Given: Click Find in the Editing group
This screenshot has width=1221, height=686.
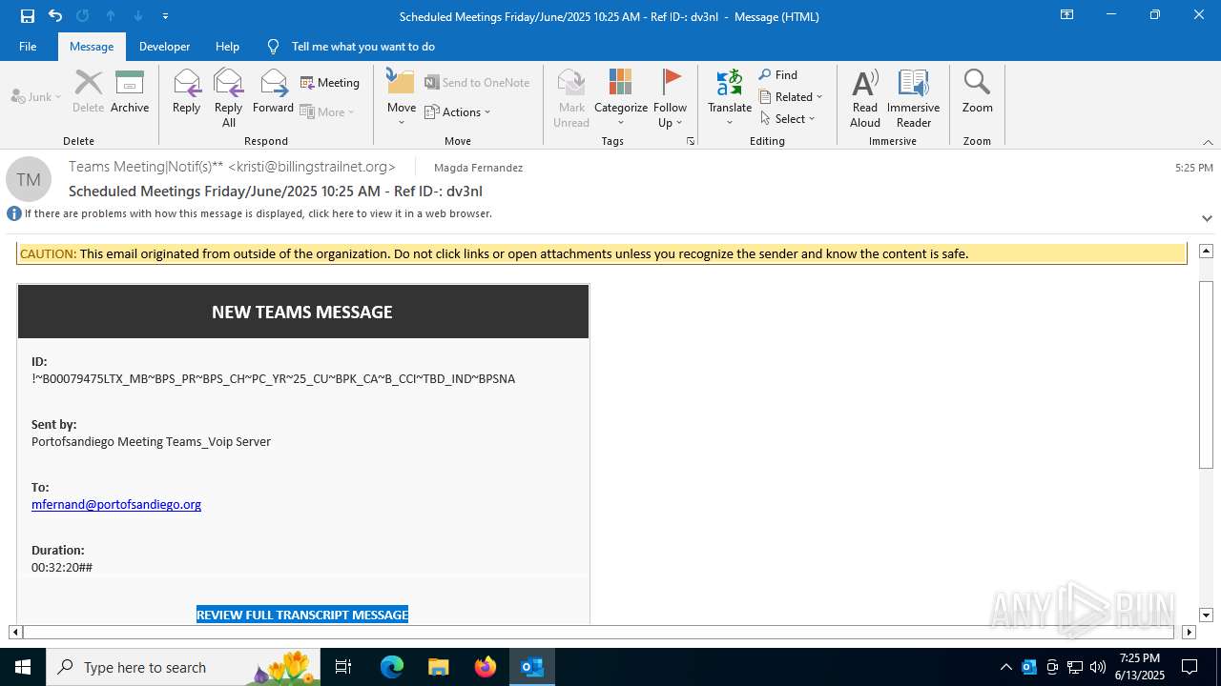Looking at the screenshot, I should 778,74.
